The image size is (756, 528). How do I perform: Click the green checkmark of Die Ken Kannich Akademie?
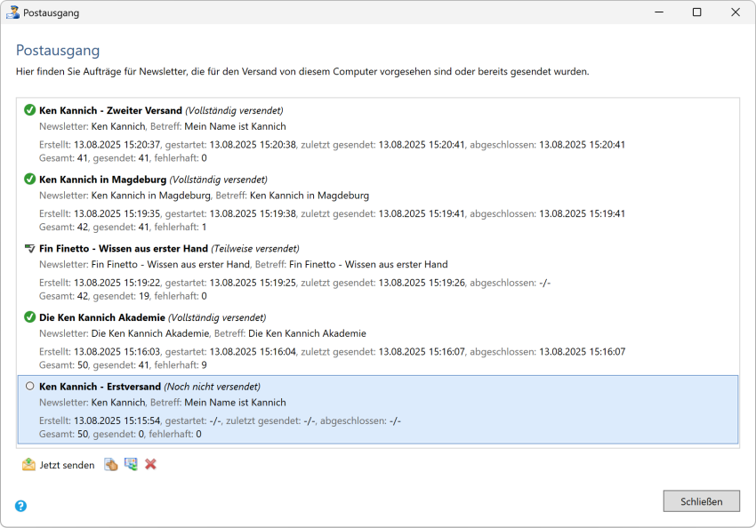point(29,317)
